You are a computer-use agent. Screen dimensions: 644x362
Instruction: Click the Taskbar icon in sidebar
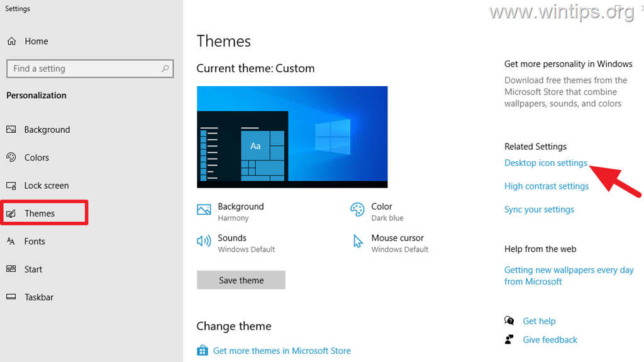tap(11, 297)
